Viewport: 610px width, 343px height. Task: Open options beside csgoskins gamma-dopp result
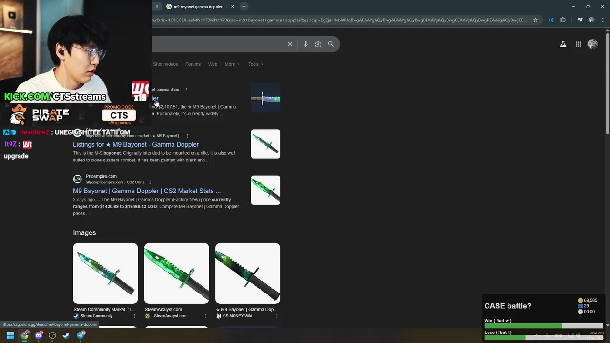point(187,90)
